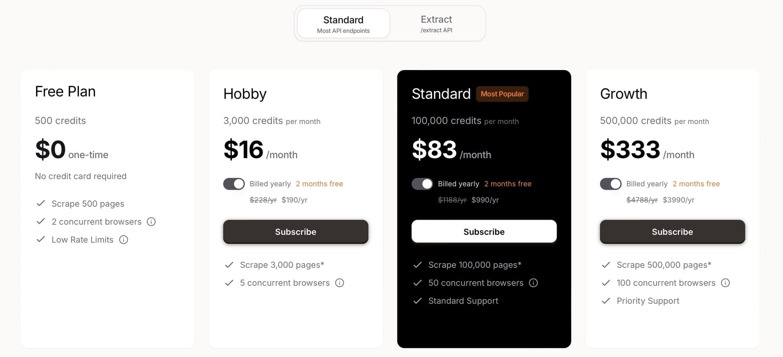The image size is (783, 357).
Task: Click the 2 months free label on Hobby
Action: point(319,184)
